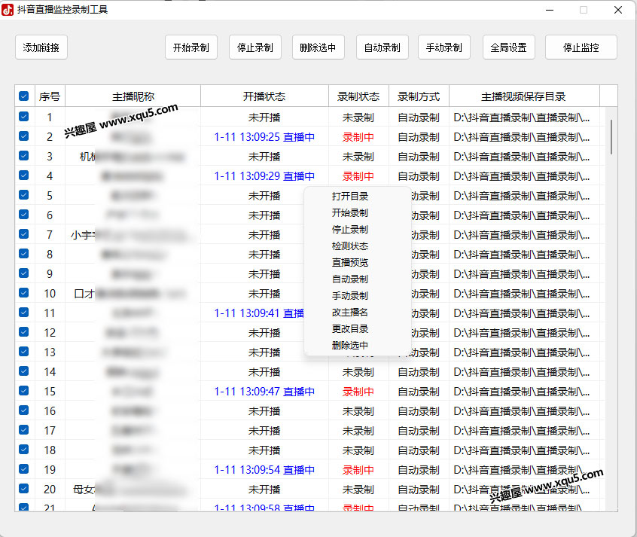Click the 主播视频保存目录 column header
This screenshot has width=637, height=537.
(x=524, y=96)
